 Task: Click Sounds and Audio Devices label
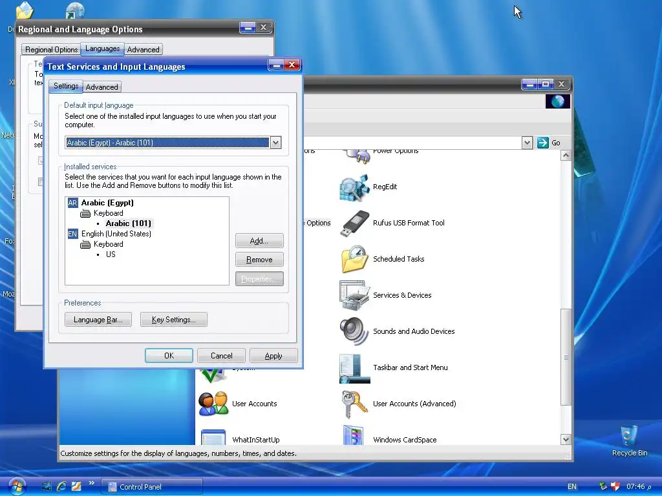point(414,331)
